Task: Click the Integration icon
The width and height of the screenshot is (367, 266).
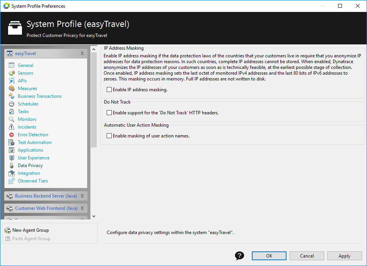Action: point(12,173)
